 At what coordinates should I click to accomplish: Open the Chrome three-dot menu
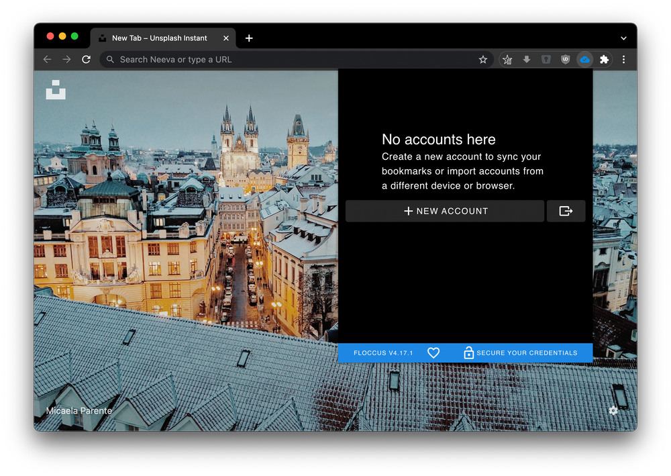623,60
